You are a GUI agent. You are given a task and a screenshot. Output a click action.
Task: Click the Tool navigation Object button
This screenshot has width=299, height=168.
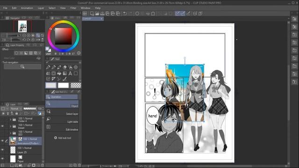coord(22,67)
